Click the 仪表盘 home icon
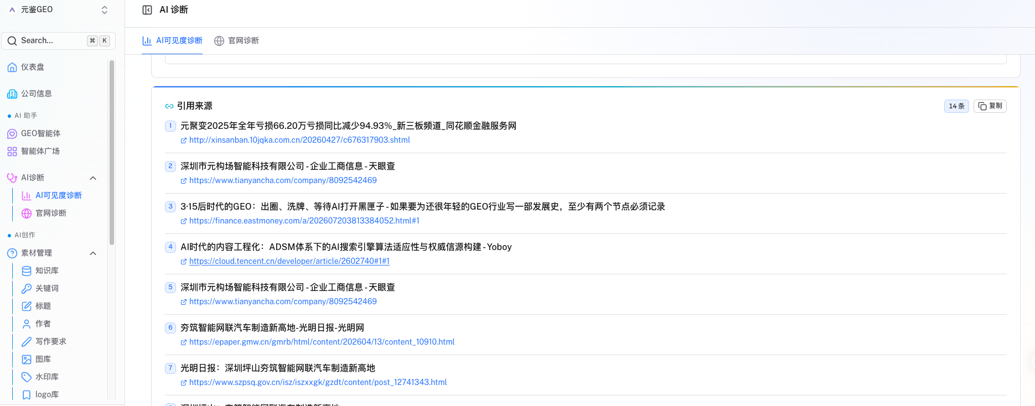 point(12,67)
